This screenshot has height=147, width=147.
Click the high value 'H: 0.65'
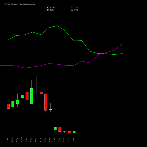74,8
